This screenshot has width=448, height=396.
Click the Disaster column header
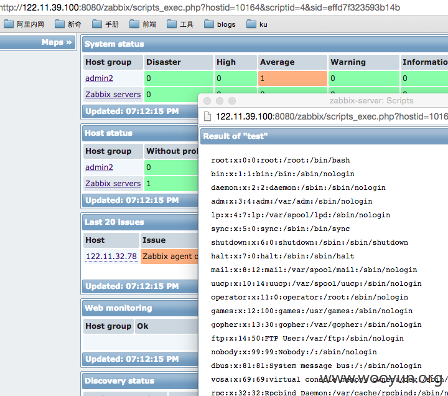pyautogui.click(x=179, y=62)
